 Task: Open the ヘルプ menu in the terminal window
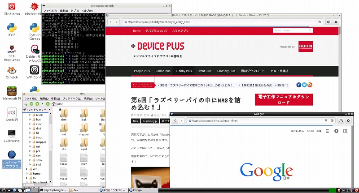(x=87, y=10)
